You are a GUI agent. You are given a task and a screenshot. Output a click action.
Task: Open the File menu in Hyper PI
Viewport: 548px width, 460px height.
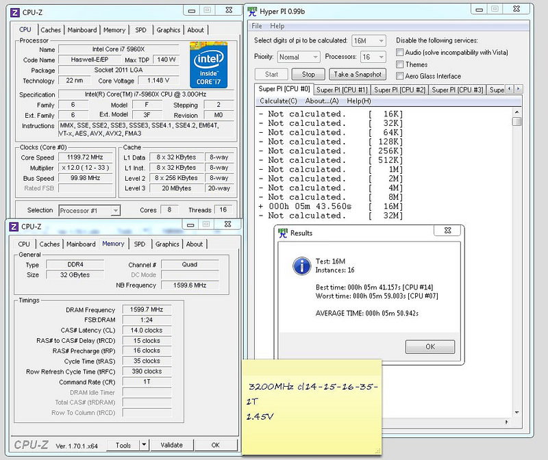(257, 26)
